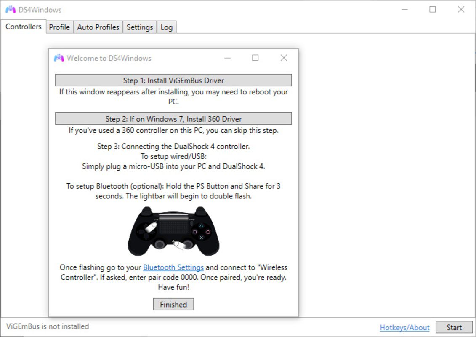Switch to the Profile tab
The width and height of the screenshot is (476, 337).
coord(59,27)
